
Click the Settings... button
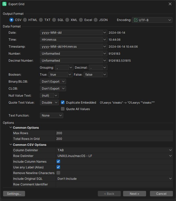(14, 194)
